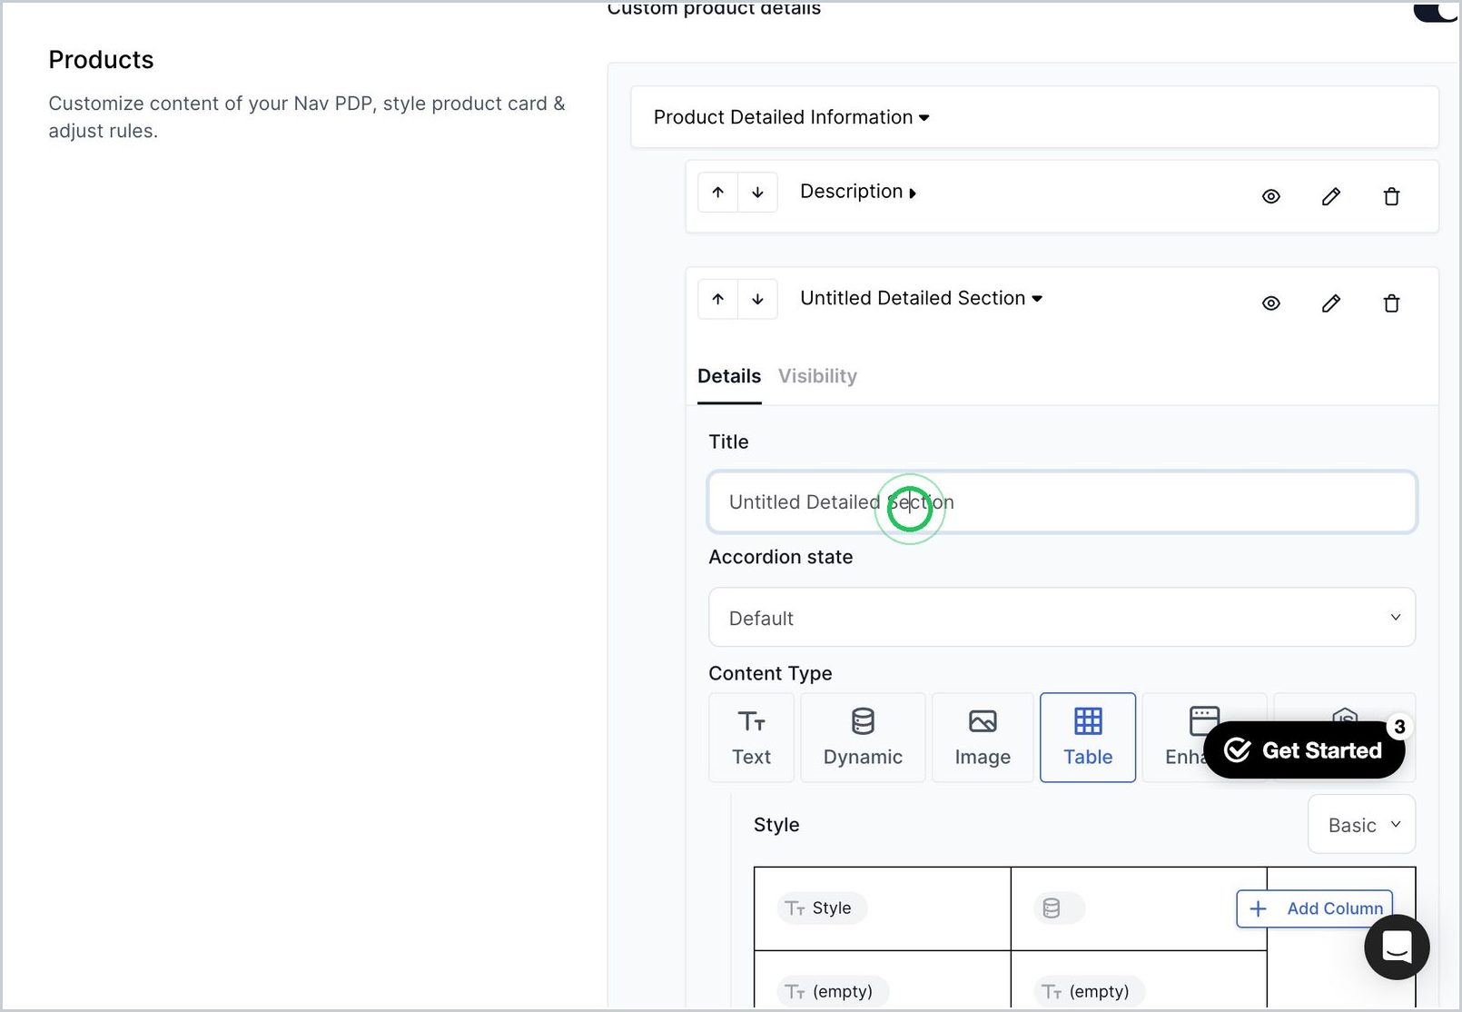Select the Dynamic content type

pos(863,738)
